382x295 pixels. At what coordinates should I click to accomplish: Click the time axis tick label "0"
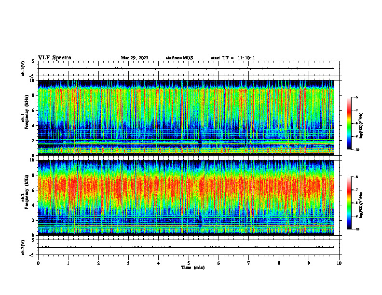coord(38,263)
